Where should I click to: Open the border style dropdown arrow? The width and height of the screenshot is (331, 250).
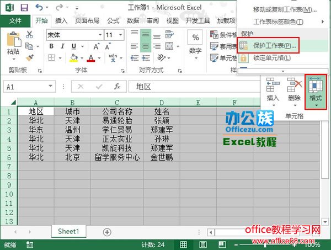tap(60, 58)
